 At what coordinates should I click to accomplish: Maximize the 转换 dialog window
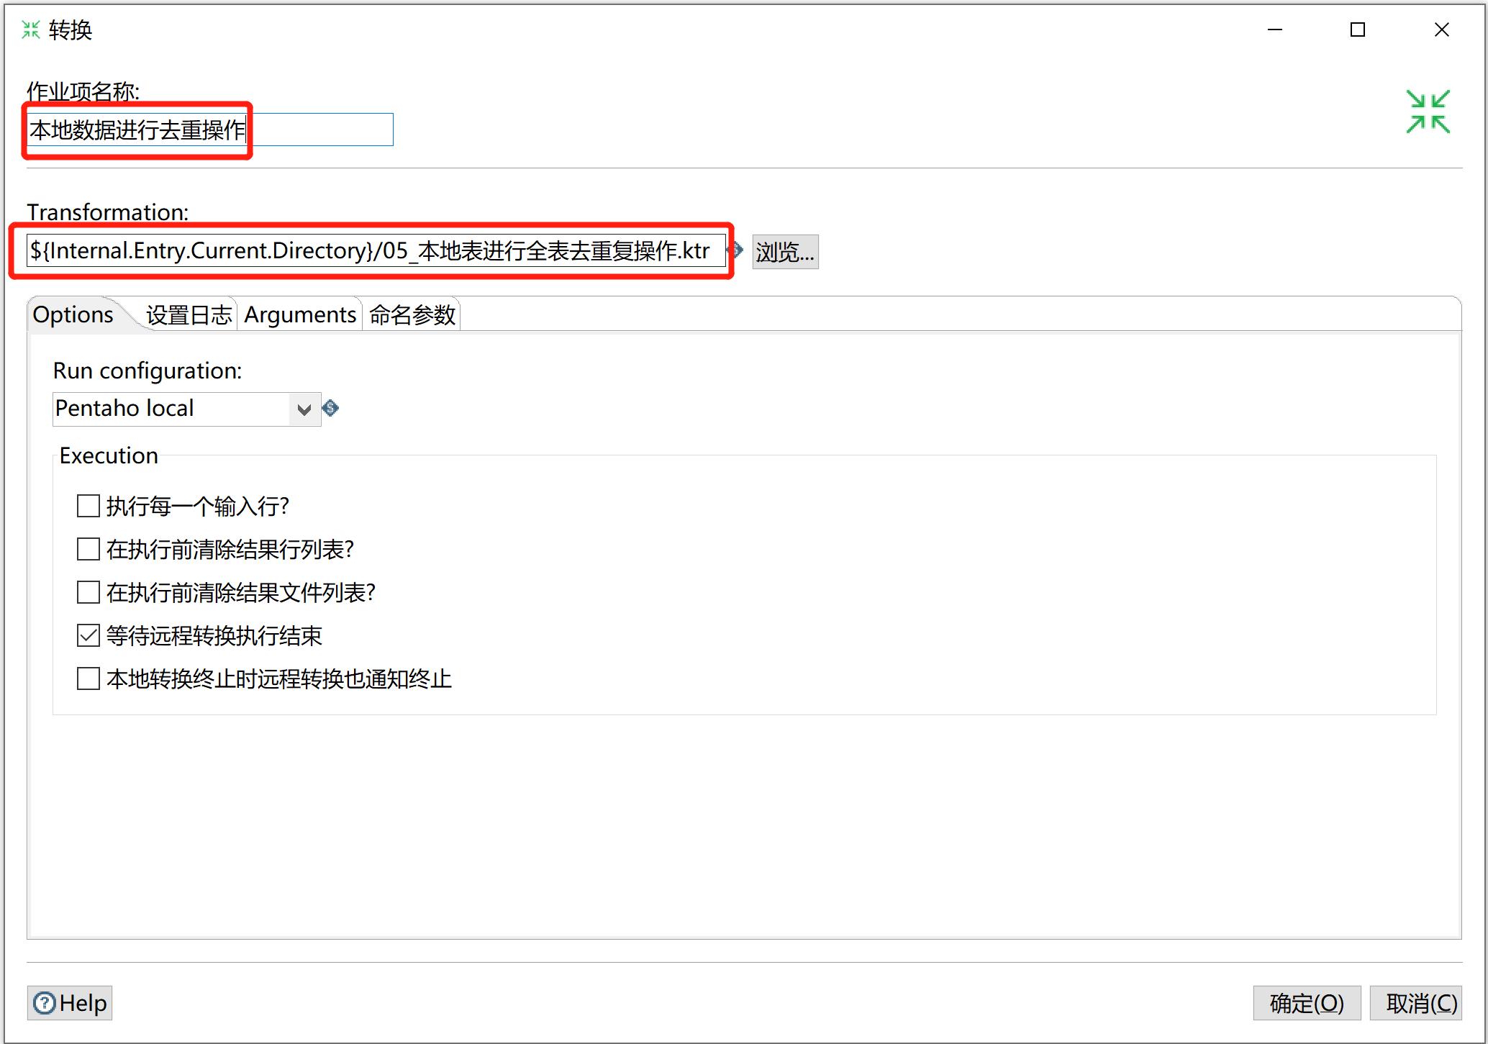(1358, 29)
